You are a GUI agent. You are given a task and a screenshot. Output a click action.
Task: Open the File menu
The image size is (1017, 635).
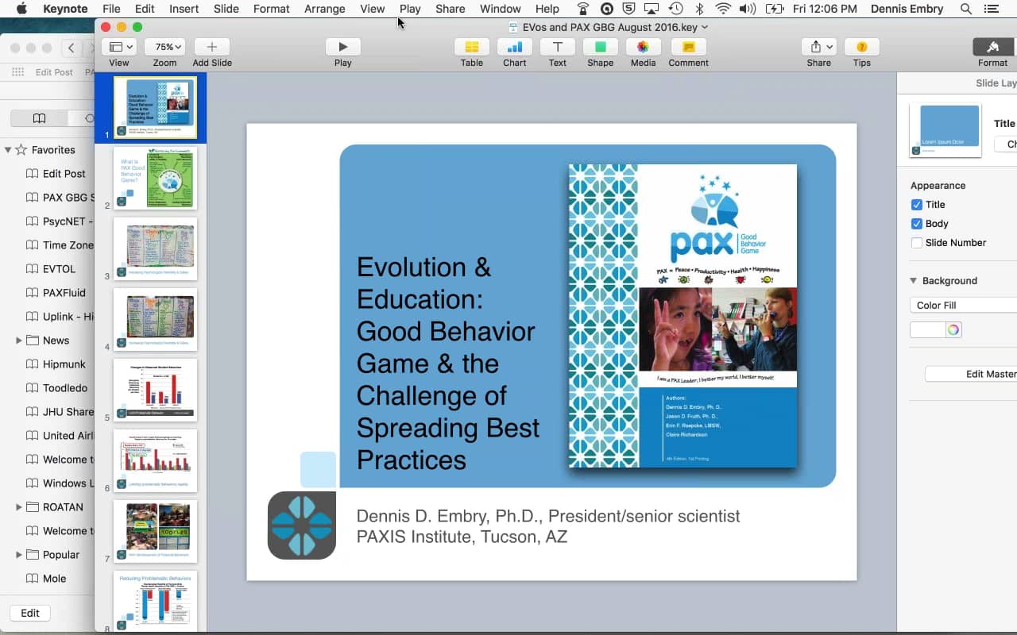(x=111, y=9)
